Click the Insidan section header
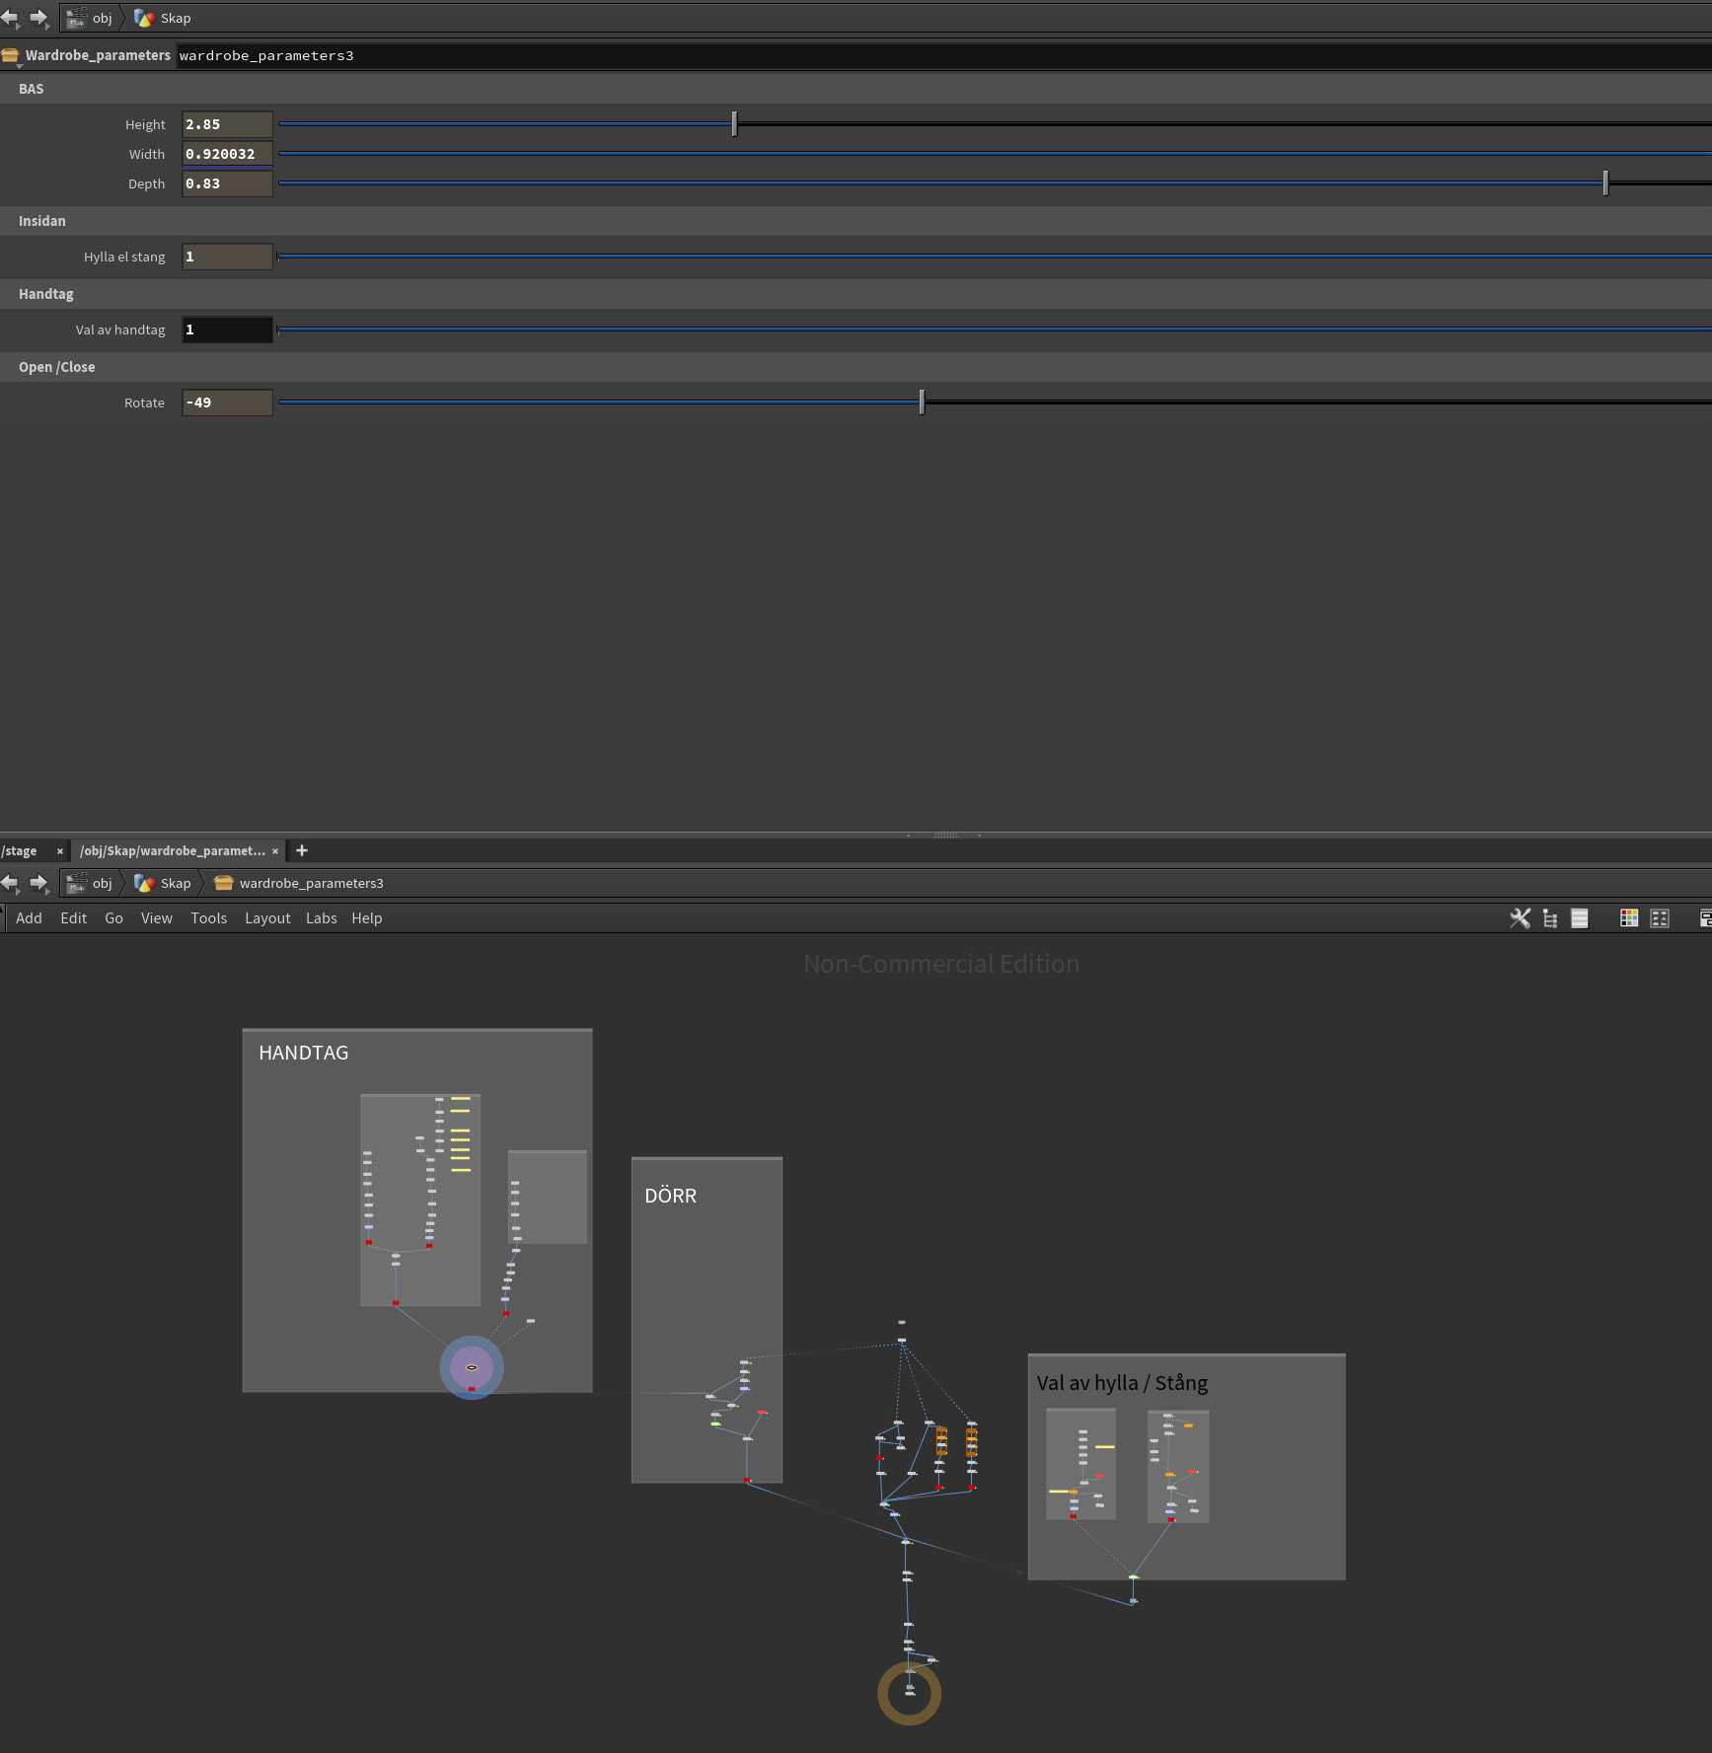 click(856, 221)
